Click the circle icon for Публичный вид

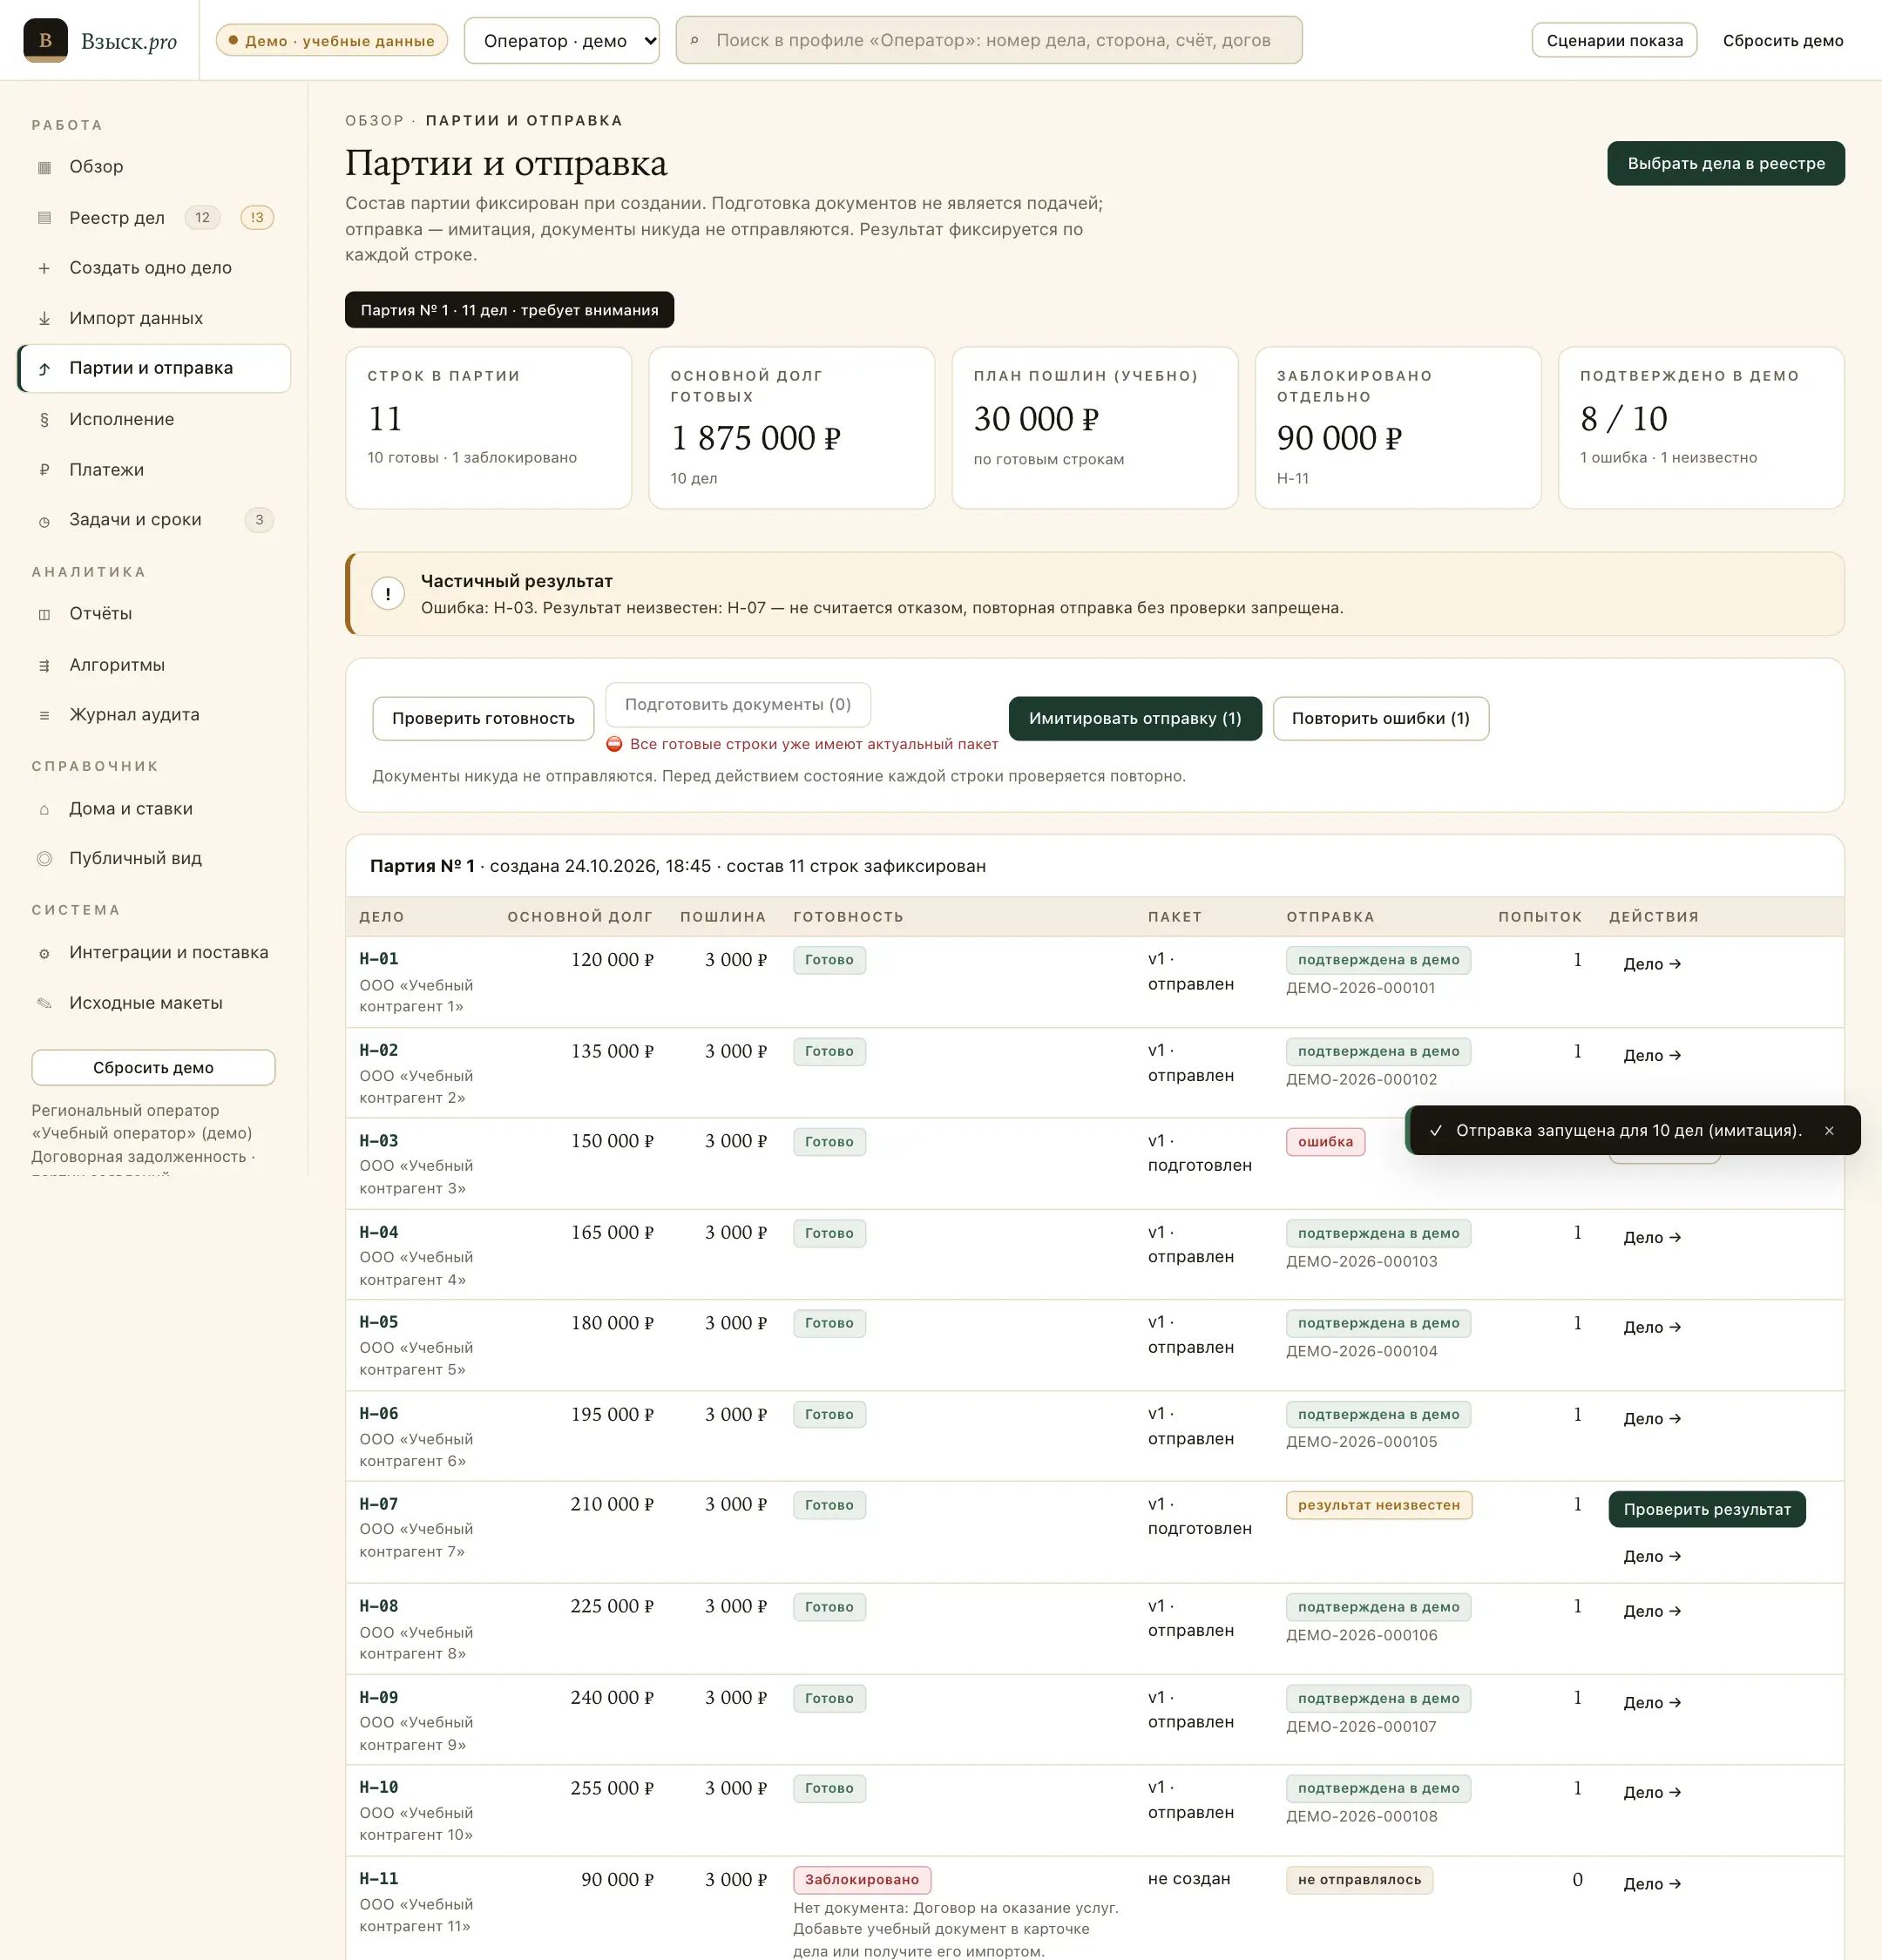44,859
